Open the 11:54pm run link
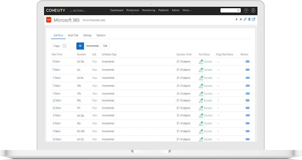This screenshot has width=302, height=160. tap(57, 139)
